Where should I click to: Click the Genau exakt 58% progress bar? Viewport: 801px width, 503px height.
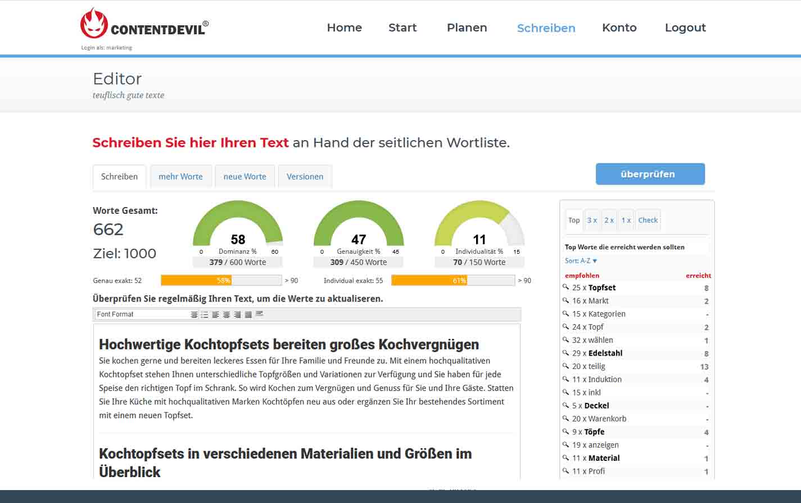tap(221, 280)
